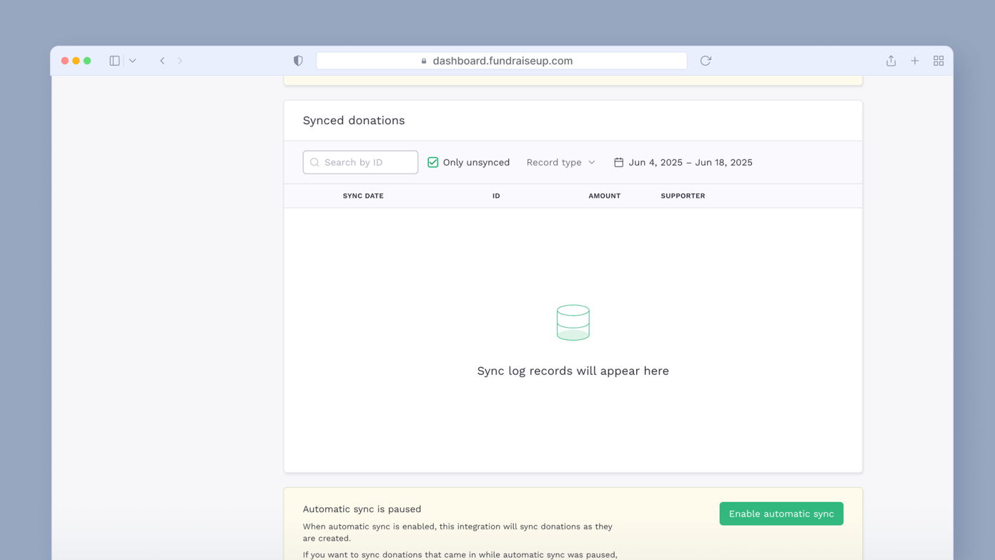This screenshot has width=995, height=560.
Task: Click the database cylinder illustration icon
Action: [x=573, y=322]
